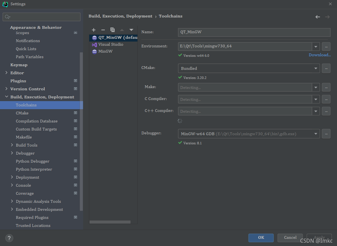Browse for the C Compiler path

click(326, 99)
